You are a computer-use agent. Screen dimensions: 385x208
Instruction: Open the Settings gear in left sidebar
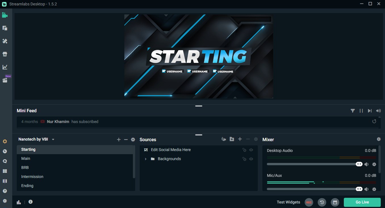5,201
